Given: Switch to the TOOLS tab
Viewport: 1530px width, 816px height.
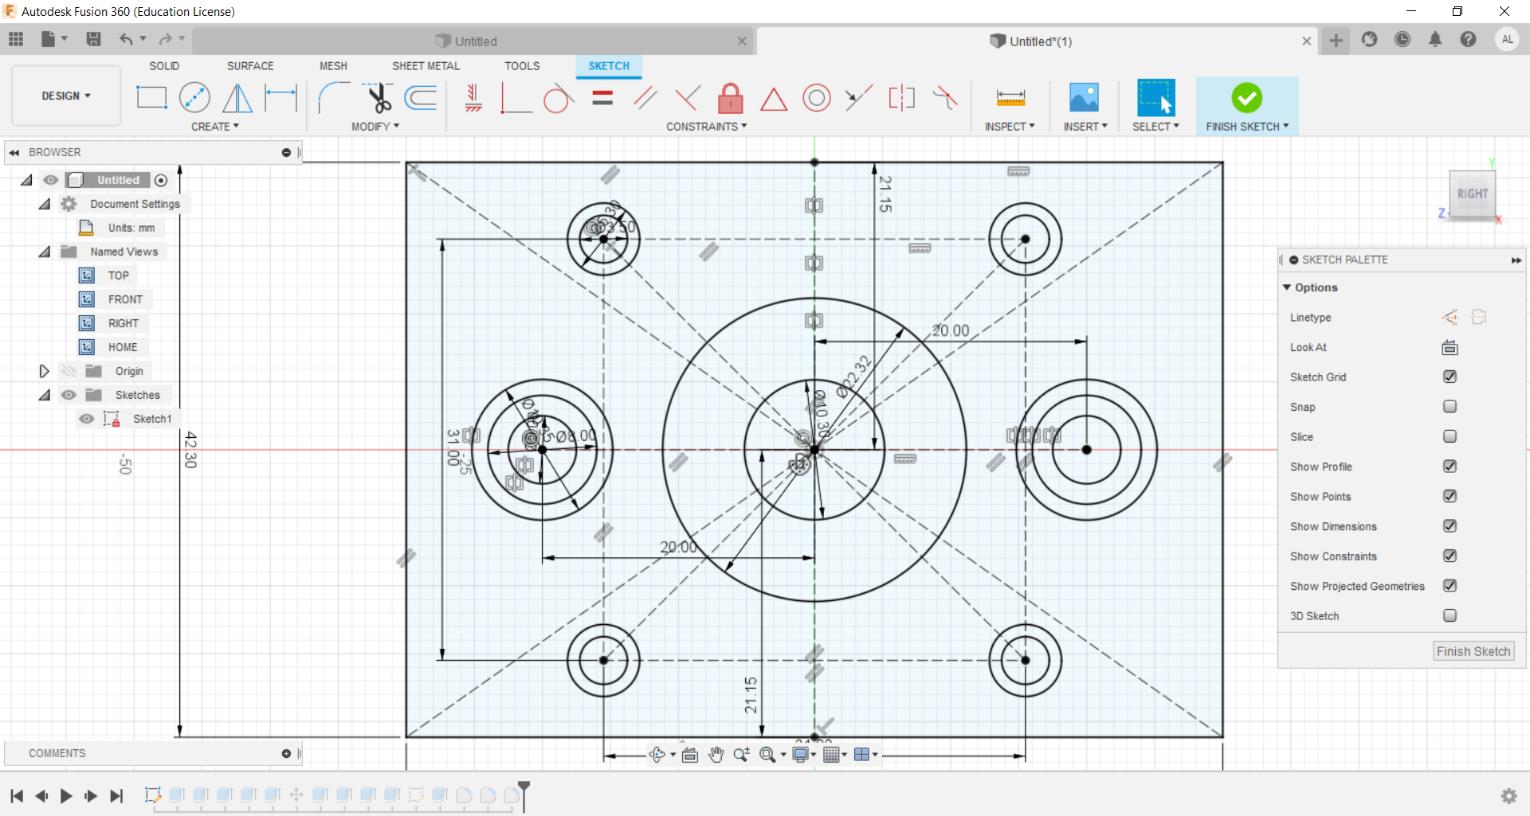Looking at the screenshot, I should pos(522,66).
